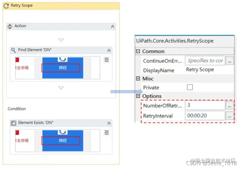Collapse the Misc property category
This screenshot has height=169, width=241.
coord(138,78)
